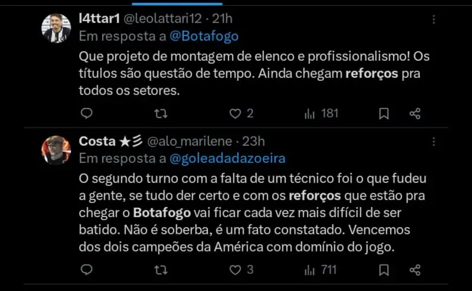Open Costa's profile avatar

click(x=56, y=150)
